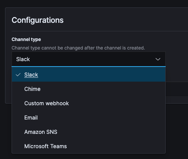
Task: Click the Channel type combo box field
Action: [x=89, y=59]
